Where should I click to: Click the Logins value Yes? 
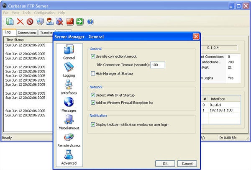click(231, 78)
